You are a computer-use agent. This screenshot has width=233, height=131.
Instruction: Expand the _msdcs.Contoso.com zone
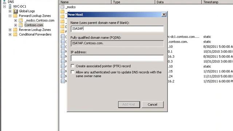pos(16,20)
